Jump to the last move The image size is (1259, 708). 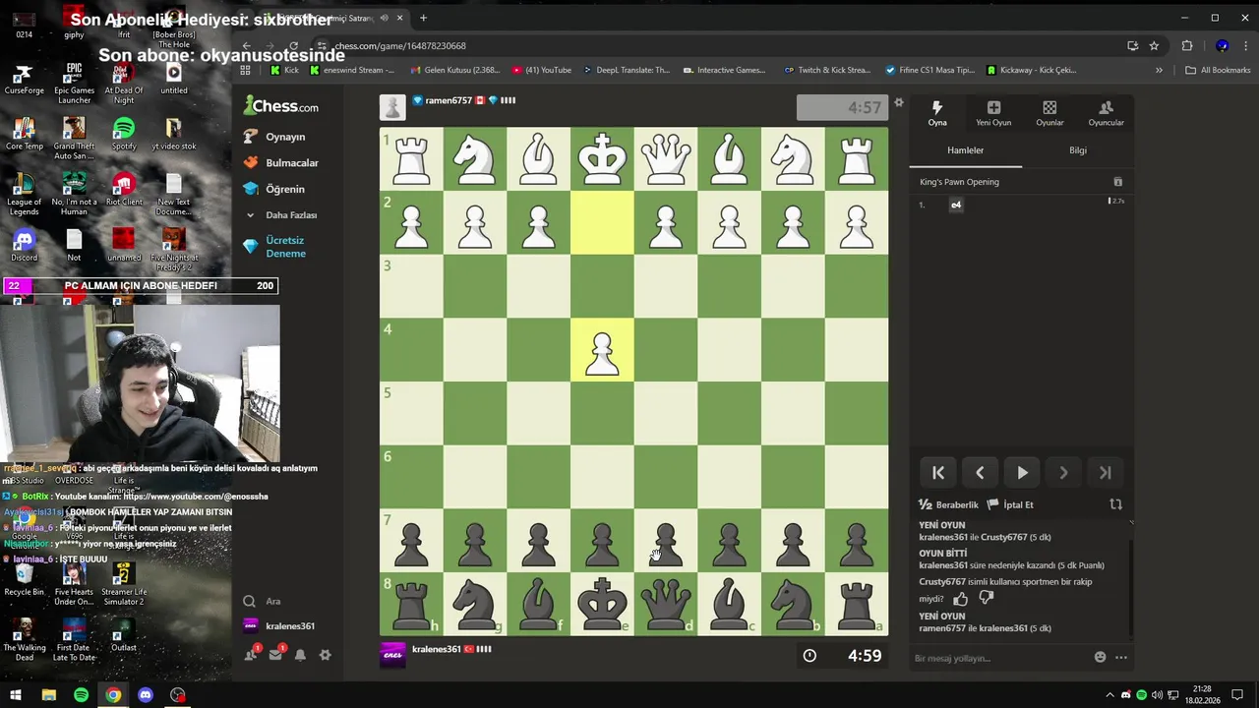[1105, 473]
